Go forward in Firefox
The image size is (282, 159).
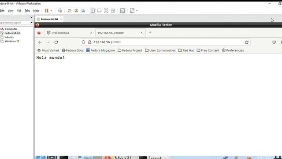(48, 42)
